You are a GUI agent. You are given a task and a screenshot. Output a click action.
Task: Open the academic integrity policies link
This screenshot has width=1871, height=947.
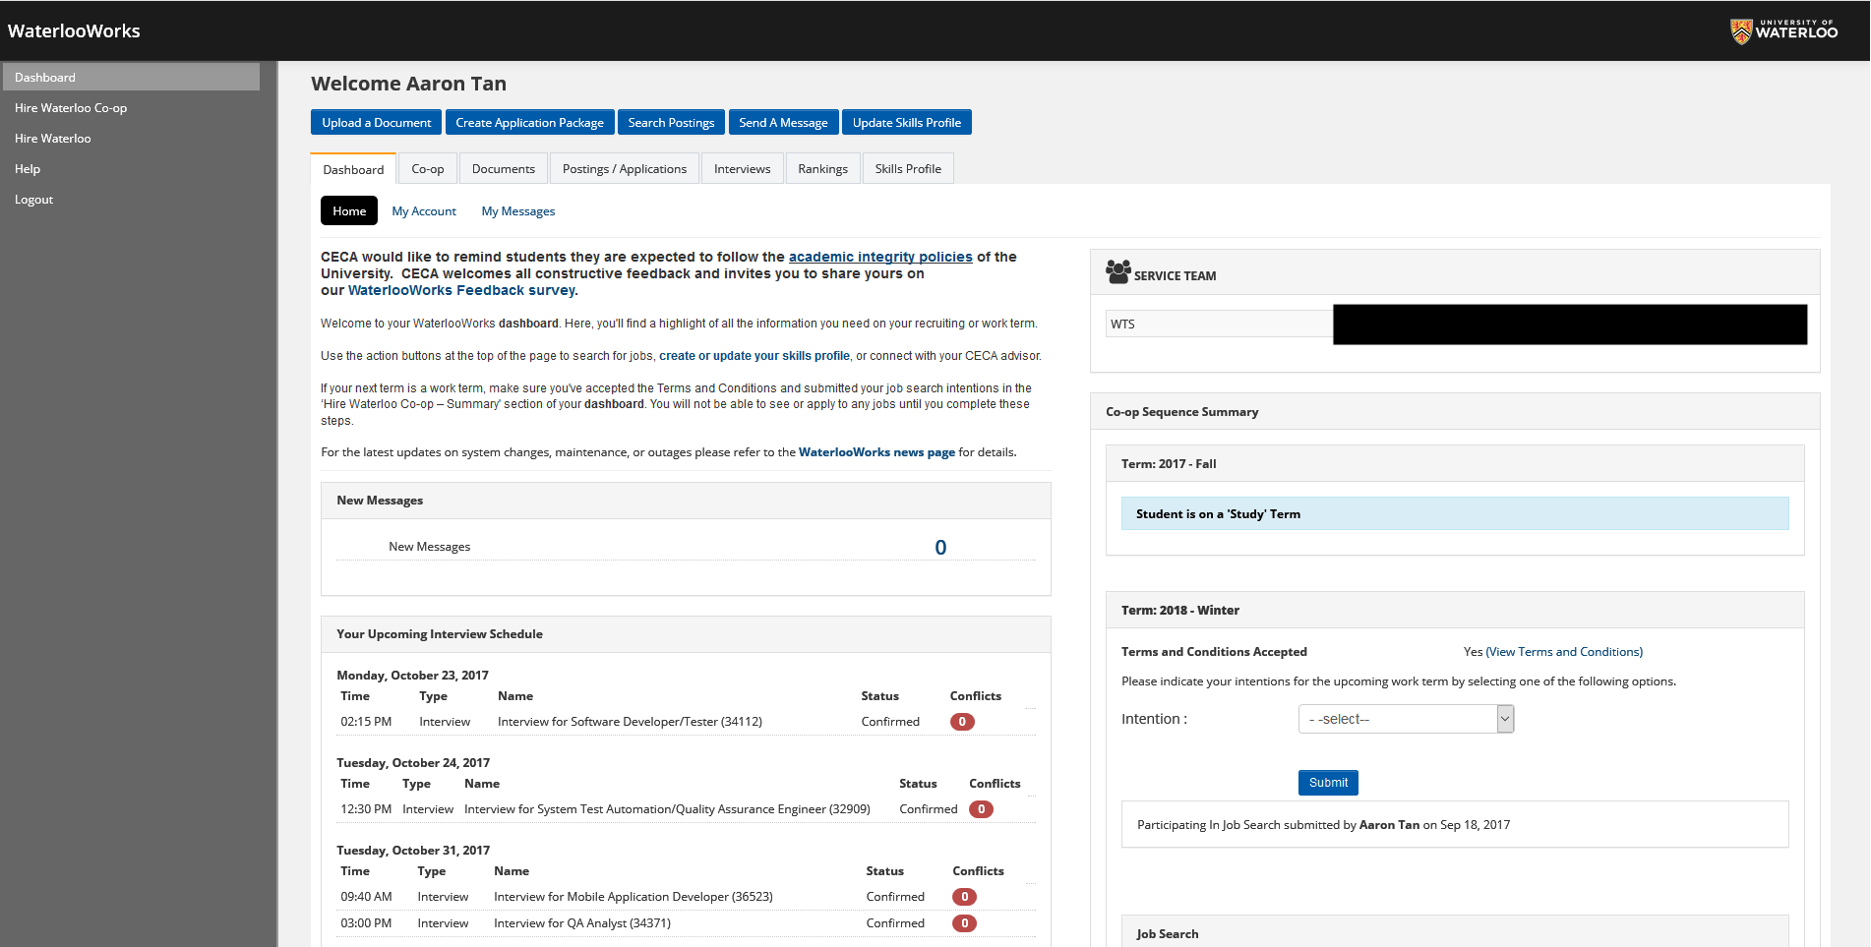880,257
